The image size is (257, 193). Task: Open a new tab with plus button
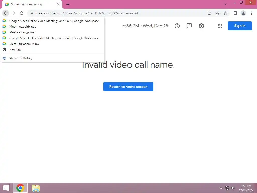pos(68,5)
